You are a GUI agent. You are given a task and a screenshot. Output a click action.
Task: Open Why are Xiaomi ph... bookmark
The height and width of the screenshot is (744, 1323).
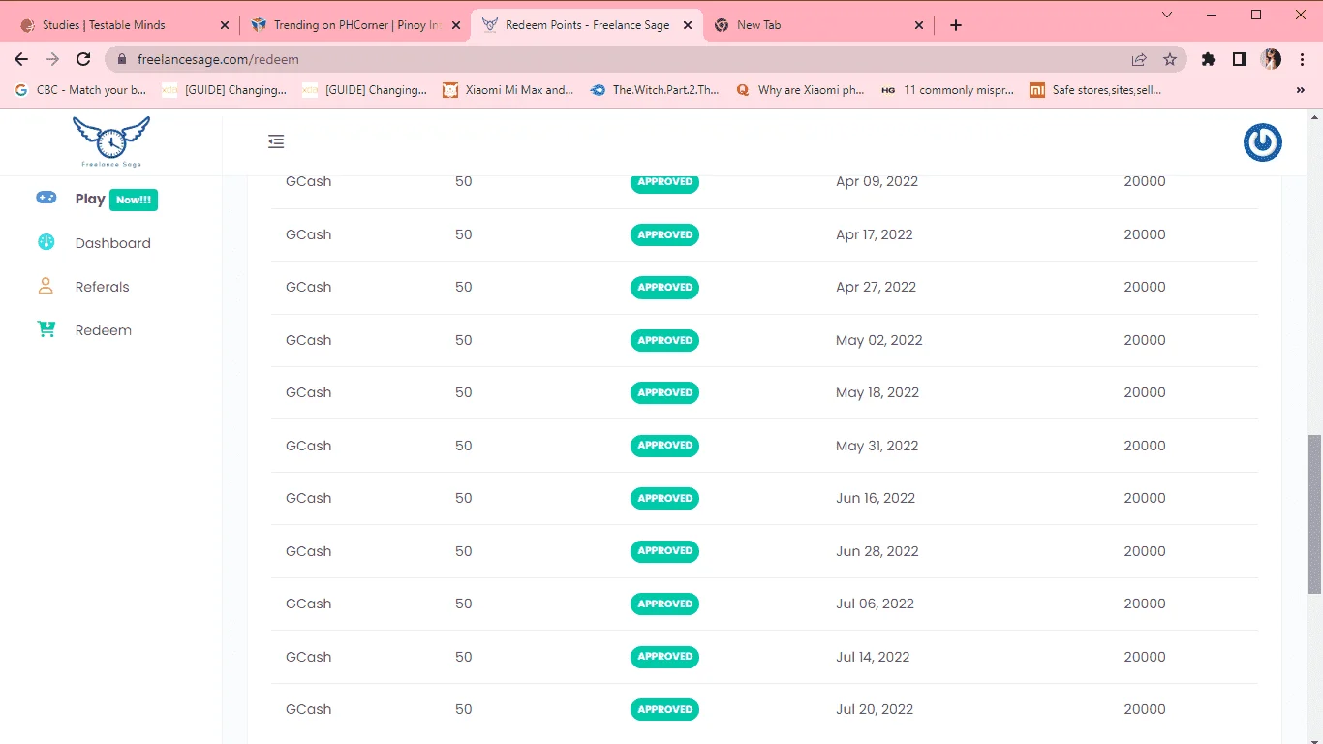[800, 90]
